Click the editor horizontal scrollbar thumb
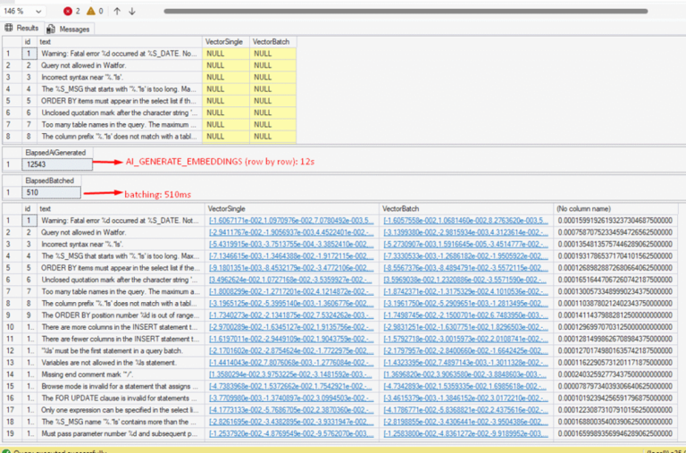The width and height of the screenshot is (686, 453). 406,12
